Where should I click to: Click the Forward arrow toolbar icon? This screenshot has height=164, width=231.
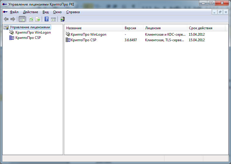(13, 19)
